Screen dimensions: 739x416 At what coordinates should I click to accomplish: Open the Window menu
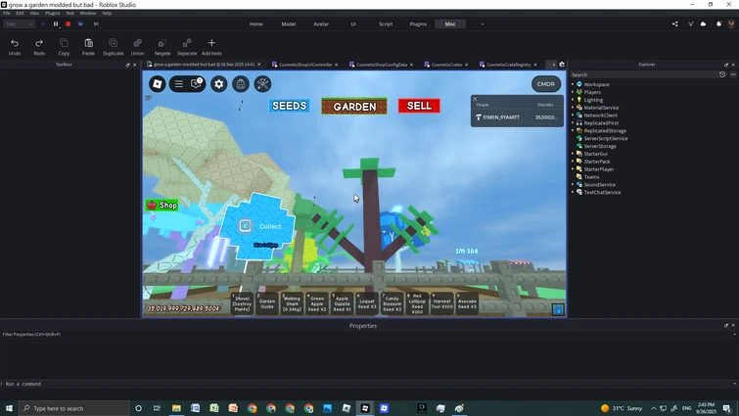tap(88, 13)
